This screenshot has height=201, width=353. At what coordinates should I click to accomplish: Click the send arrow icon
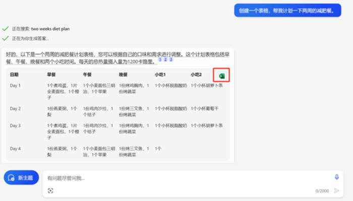[x=336, y=190]
